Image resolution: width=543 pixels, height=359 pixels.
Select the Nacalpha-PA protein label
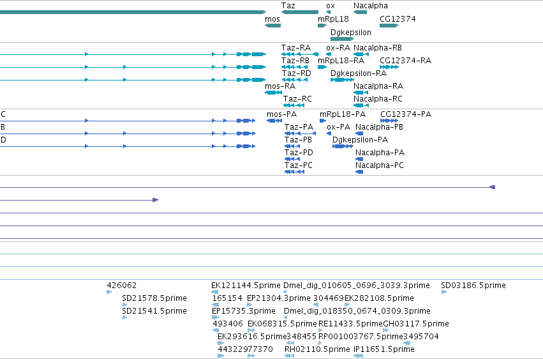tap(380, 153)
